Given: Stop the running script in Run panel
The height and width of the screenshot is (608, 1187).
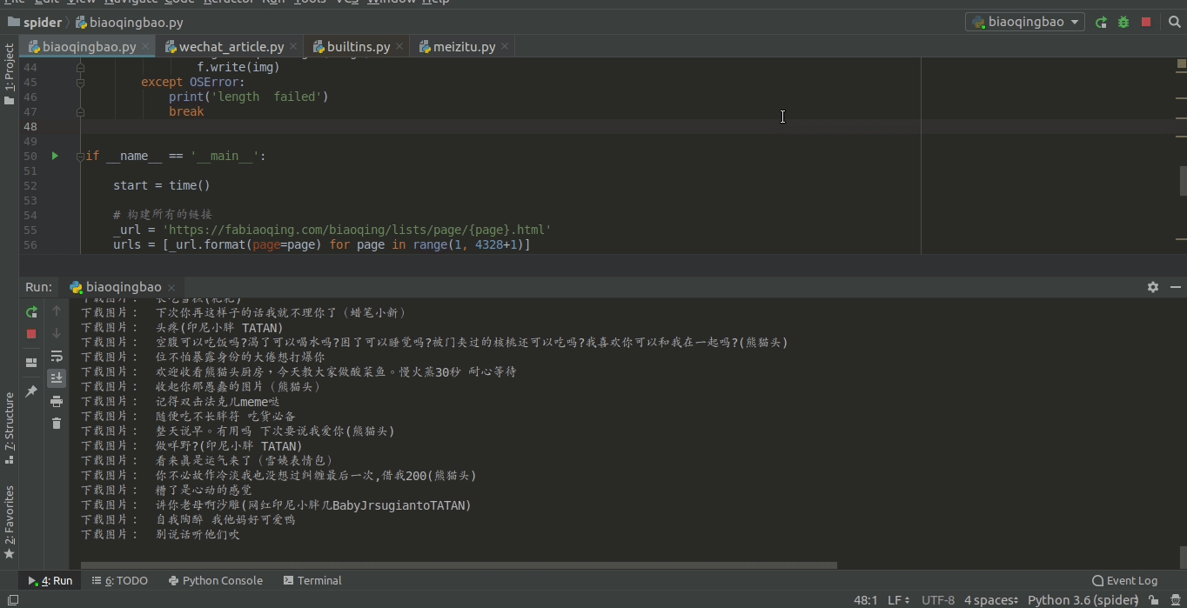Looking at the screenshot, I should click(x=31, y=333).
